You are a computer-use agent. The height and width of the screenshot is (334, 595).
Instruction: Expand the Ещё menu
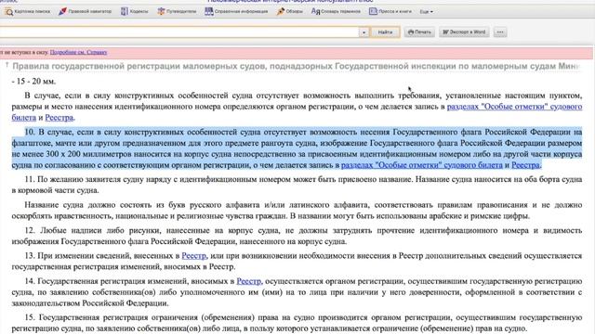pos(426,12)
